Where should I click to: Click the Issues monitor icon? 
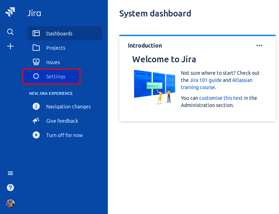pos(36,62)
